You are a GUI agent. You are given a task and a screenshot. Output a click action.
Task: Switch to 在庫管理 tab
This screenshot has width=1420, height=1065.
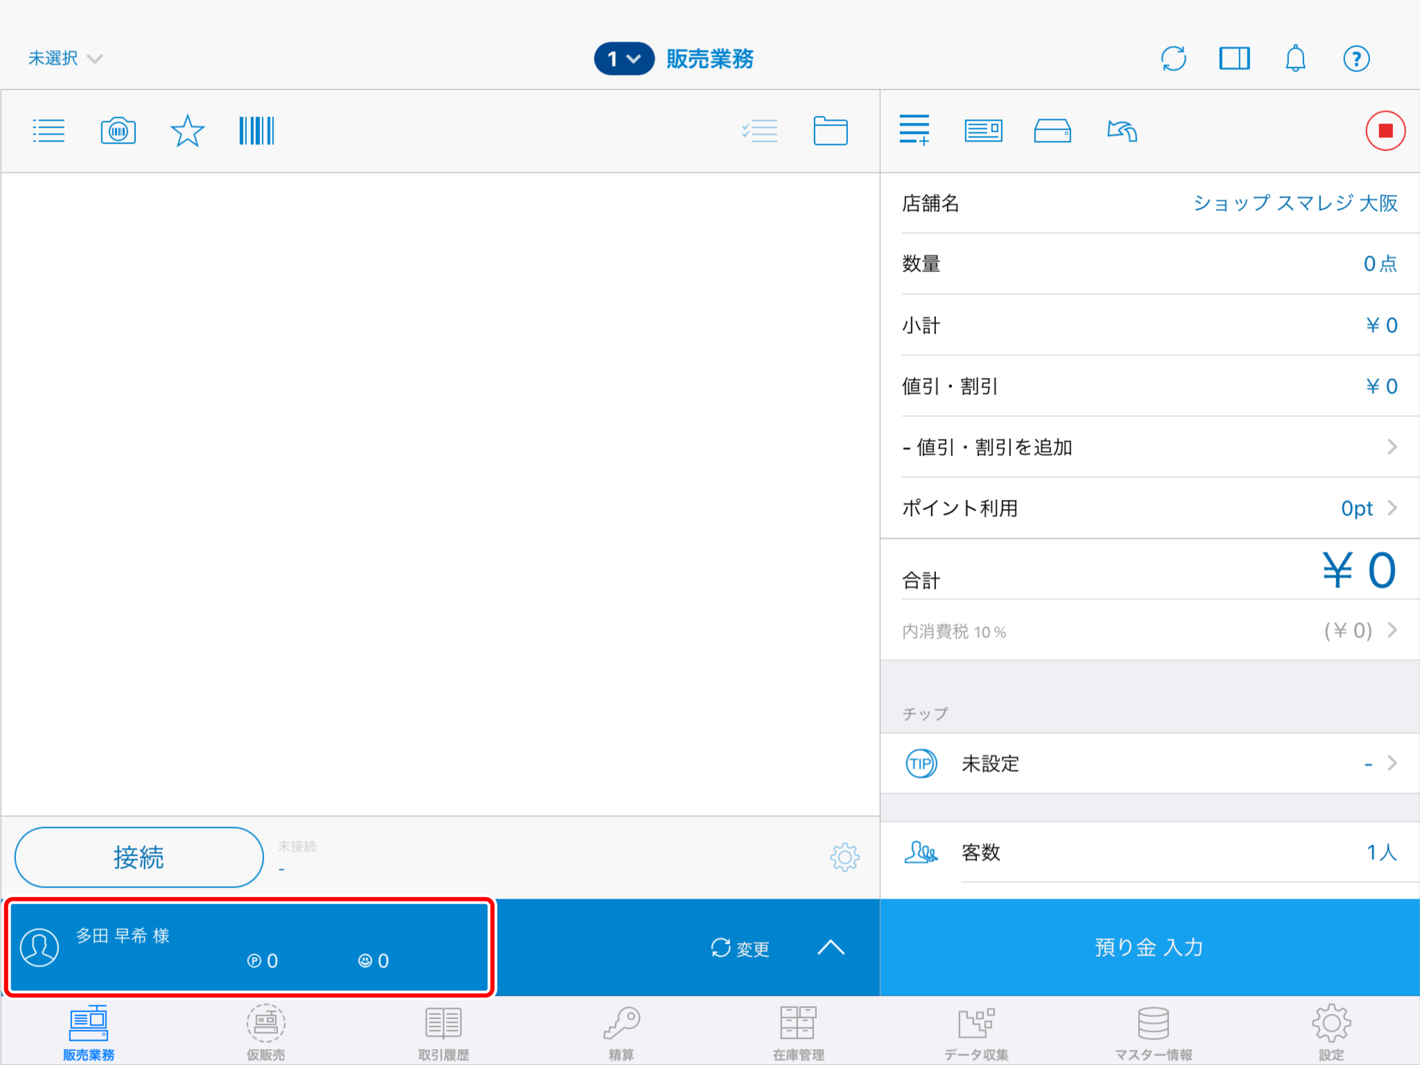(799, 1032)
